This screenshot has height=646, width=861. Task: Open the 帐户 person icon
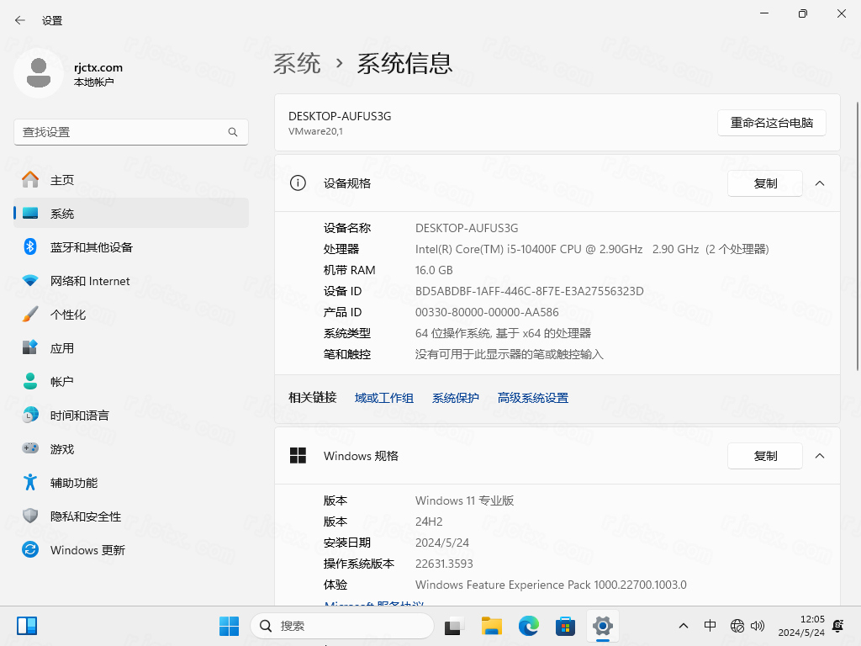30,381
